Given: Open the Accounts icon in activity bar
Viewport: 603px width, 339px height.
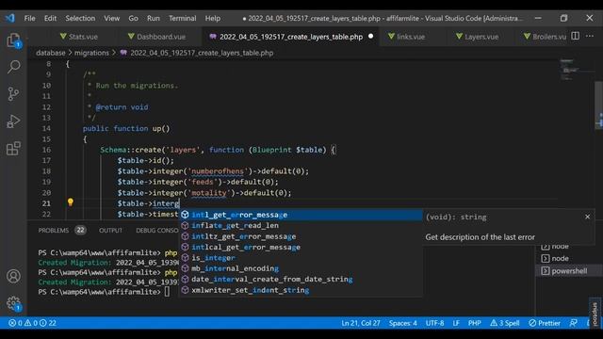Looking at the screenshot, I should coord(13,276).
